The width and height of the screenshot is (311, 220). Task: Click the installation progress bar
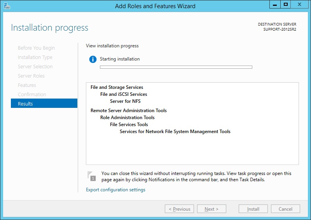[x=176, y=67]
